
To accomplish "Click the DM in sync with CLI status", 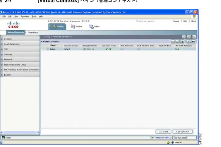I will [x=162, y=138].
